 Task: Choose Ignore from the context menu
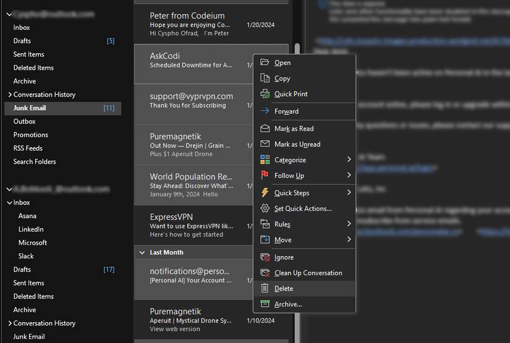click(284, 257)
